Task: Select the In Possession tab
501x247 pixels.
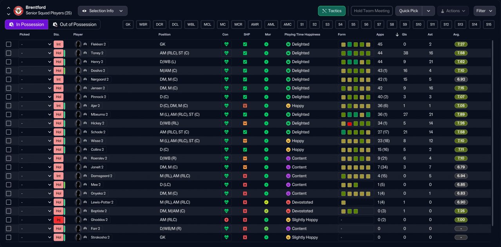Action: click(27, 25)
